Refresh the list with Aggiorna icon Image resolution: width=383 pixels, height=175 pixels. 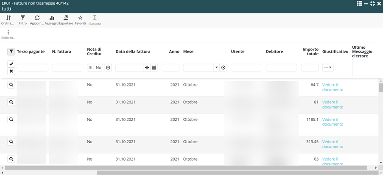pyautogui.click(x=37, y=18)
